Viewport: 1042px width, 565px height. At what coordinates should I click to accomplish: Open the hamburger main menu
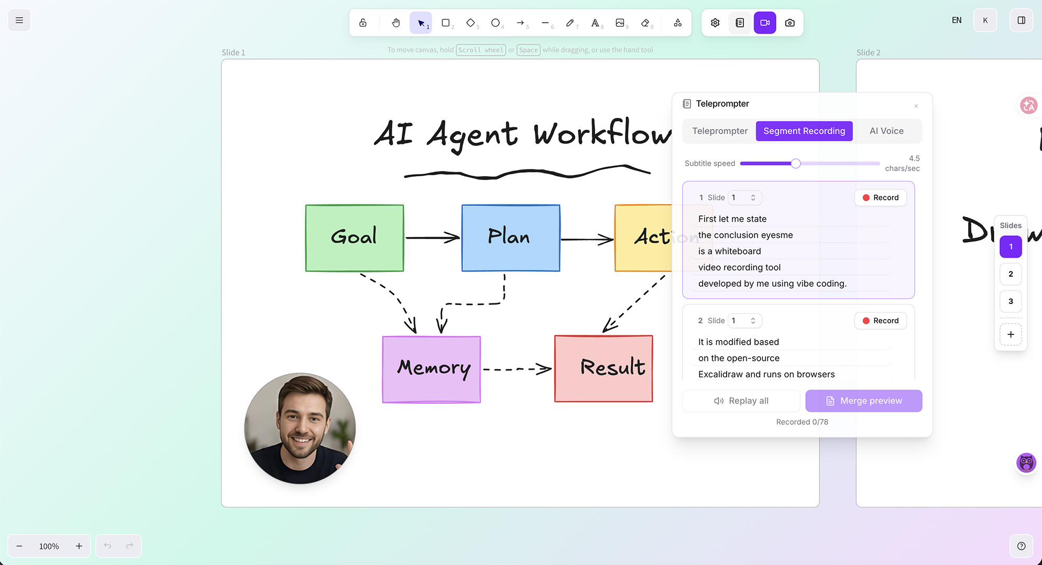[19, 20]
